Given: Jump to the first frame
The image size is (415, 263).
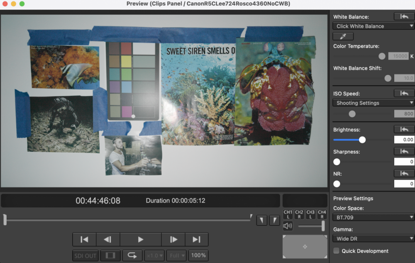Looking at the screenshot, I should pyautogui.click(x=84, y=239).
